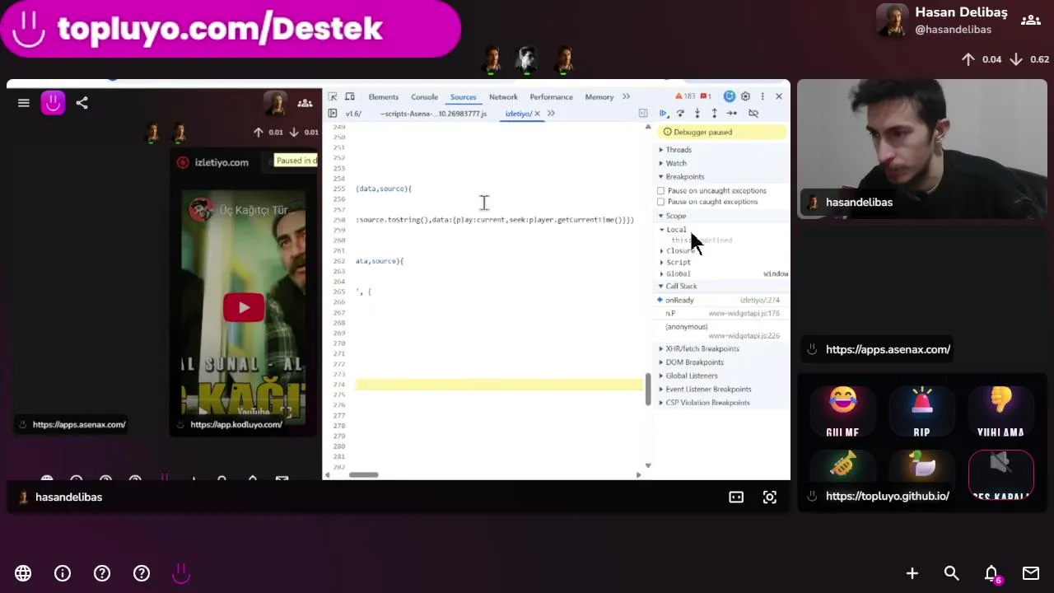Expand the Watch section
The width and height of the screenshot is (1054, 593).
tap(676, 163)
